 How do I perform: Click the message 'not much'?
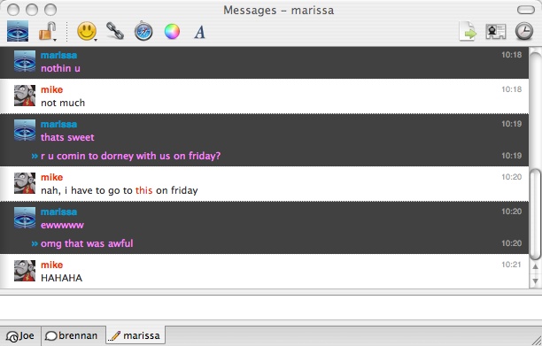tap(63, 103)
